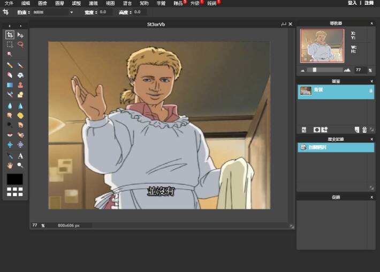Select the rectangular Marquee tool
Screen dimensions: 380x272
click(x=10, y=44)
